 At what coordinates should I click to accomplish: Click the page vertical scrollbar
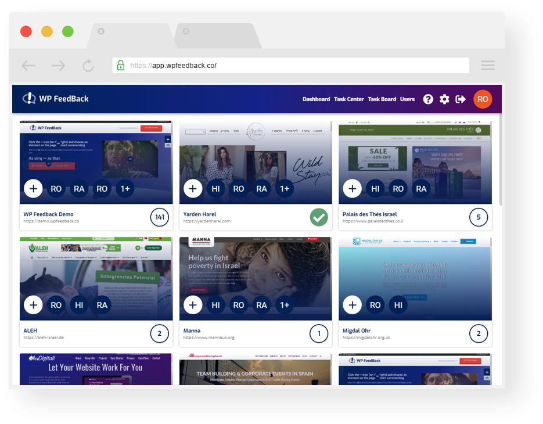(500, 161)
